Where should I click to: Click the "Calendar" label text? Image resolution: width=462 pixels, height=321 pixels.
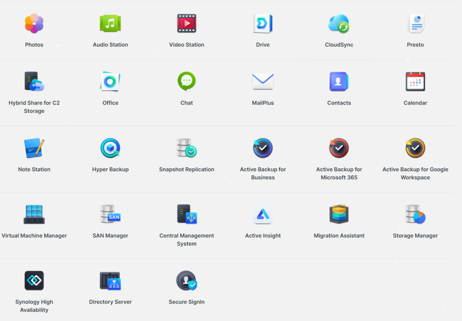[x=416, y=103]
